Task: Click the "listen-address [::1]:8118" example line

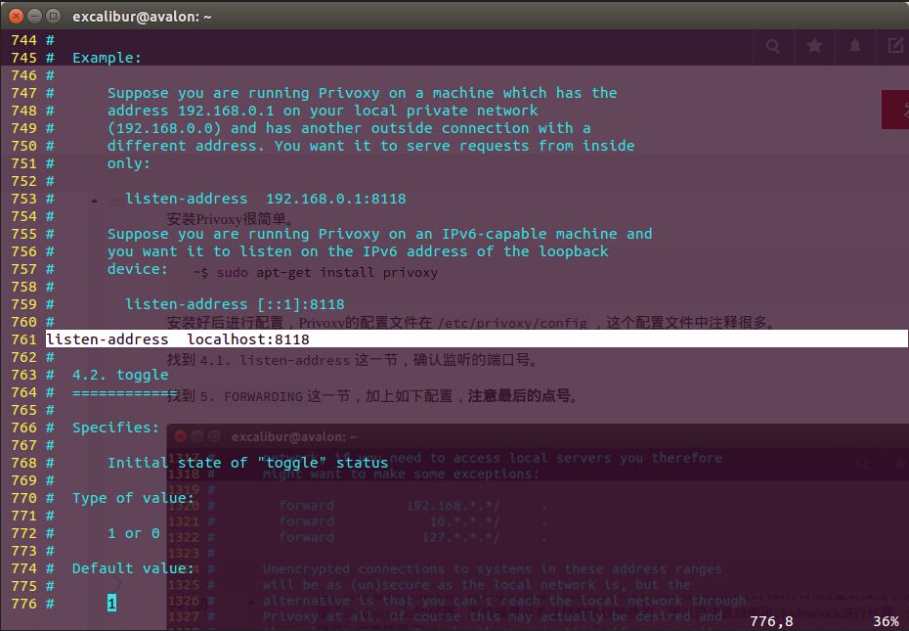Action: click(x=235, y=304)
